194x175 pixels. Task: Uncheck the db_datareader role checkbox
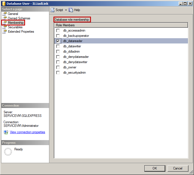[58, 41]
